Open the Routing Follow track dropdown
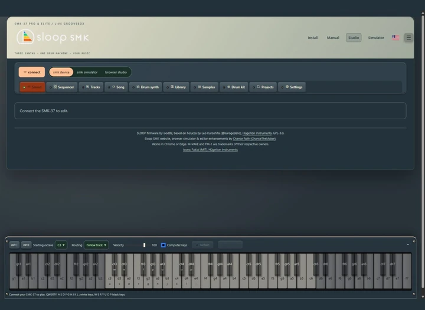425x310 pixels. [x=96, y=245]
